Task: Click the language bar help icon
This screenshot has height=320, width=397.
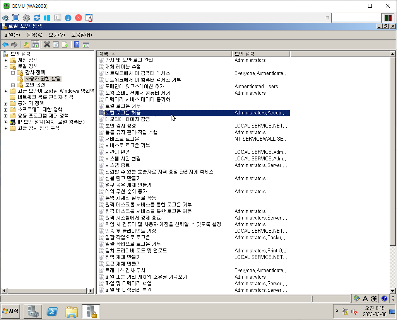Action: 384,298
